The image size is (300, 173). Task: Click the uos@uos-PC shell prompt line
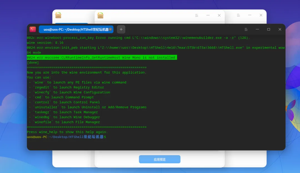click(x=66, y=137)
